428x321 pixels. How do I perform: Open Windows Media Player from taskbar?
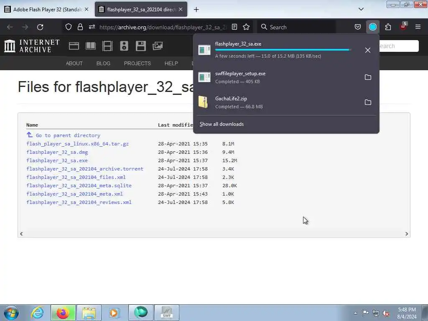point(114,313)
